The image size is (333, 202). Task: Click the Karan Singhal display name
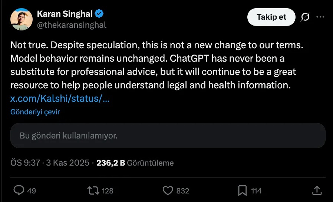tap(65, 14)
